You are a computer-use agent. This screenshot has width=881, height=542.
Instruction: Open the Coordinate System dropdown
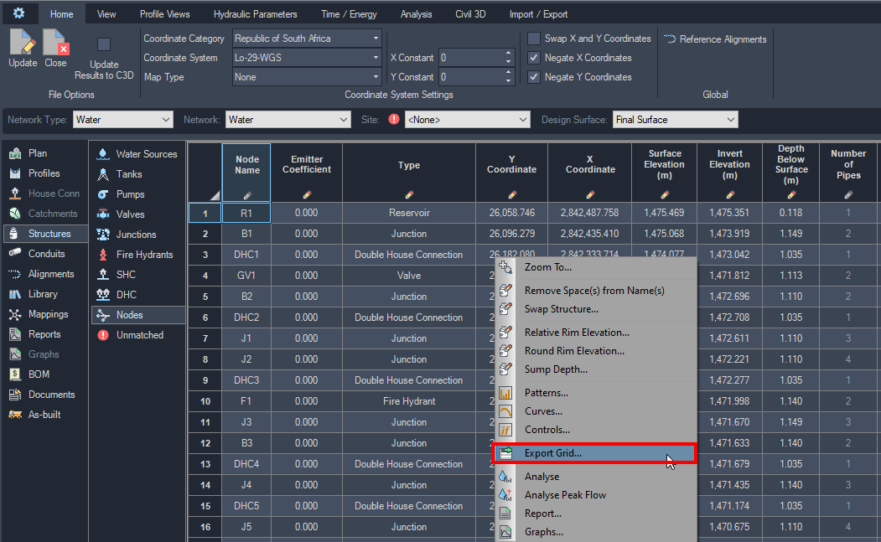tap(307, 57)
